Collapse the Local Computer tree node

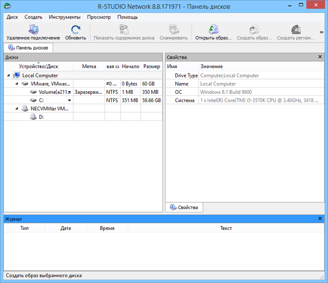(9, 75)
